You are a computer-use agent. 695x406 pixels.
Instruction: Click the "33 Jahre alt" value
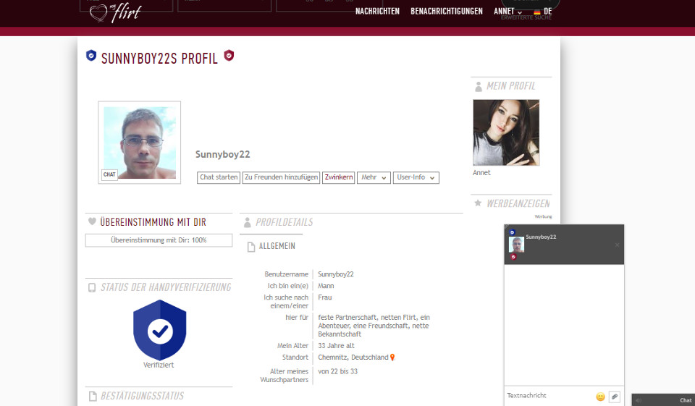(336, 346)
